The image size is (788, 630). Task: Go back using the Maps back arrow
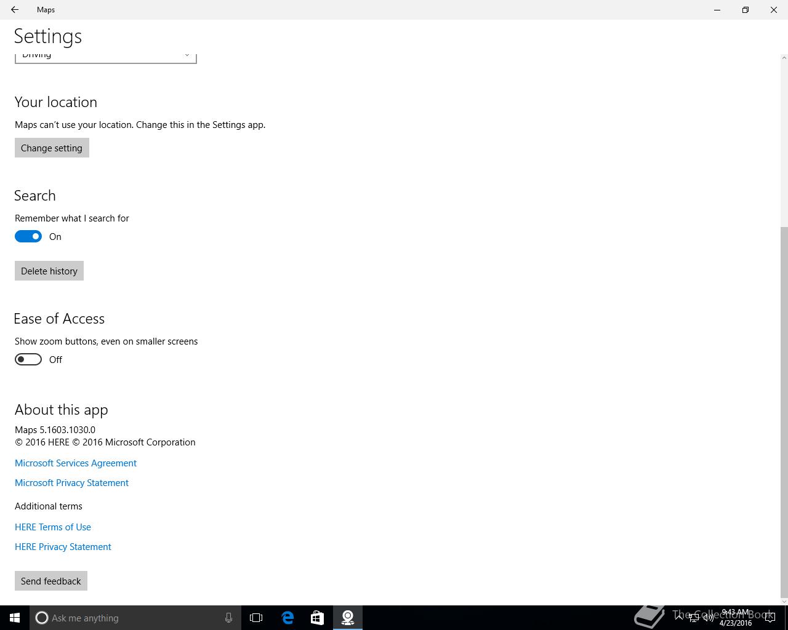point(15,10)
